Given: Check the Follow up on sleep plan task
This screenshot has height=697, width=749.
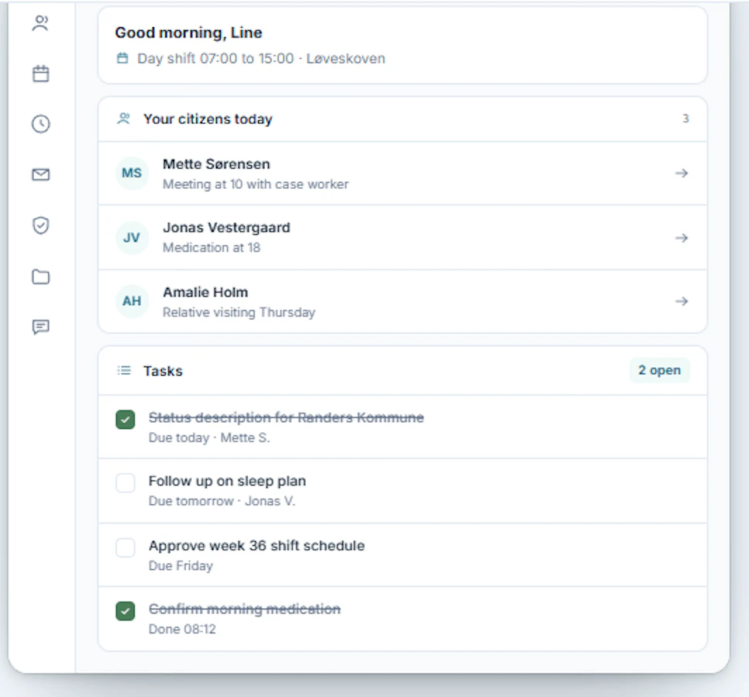Looking at the screenshot, I should [x=125, y=482].
